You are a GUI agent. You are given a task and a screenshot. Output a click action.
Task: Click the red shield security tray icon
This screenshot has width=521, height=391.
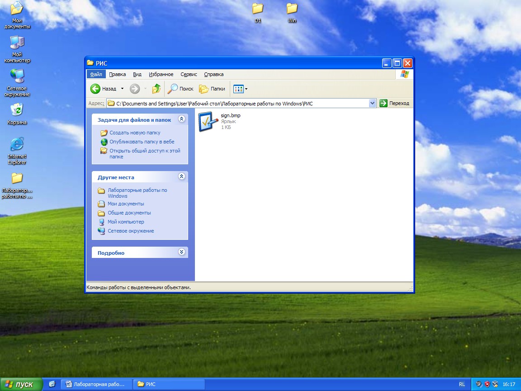[487, 384]
